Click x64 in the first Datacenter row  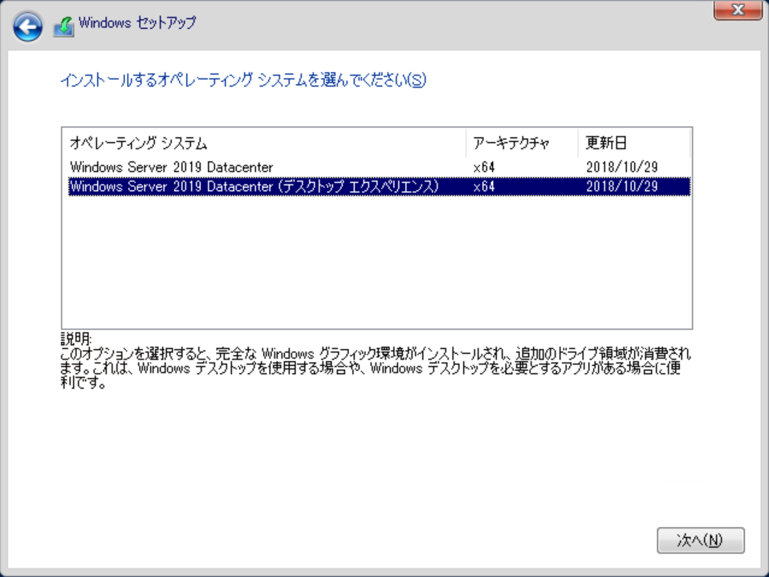(483, 167)
